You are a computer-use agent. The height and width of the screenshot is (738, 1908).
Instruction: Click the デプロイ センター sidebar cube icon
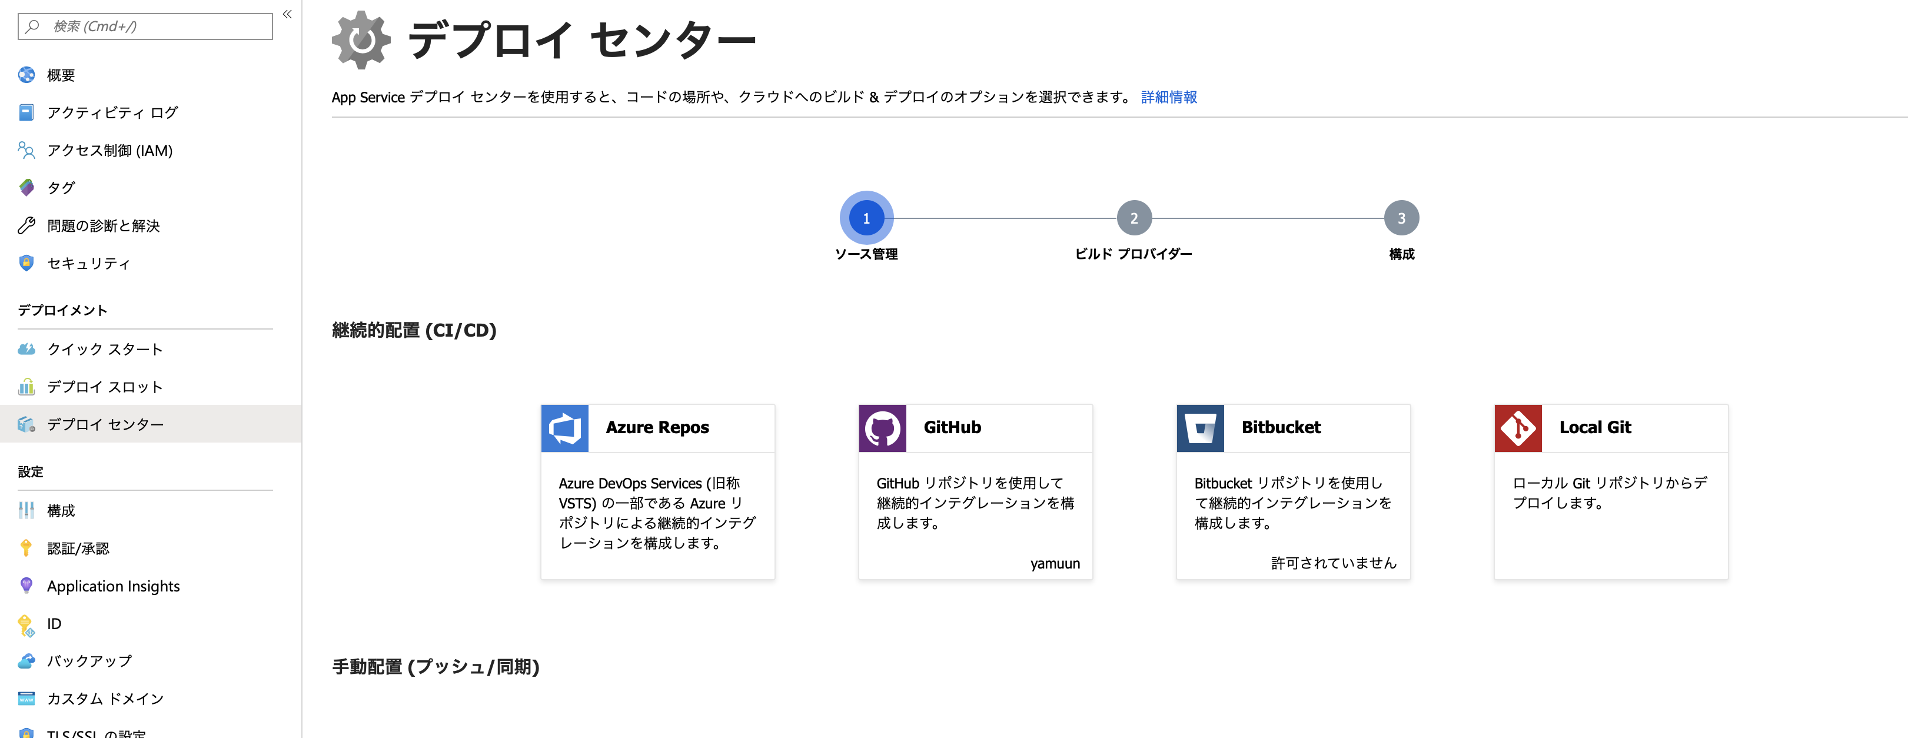pyautogui.click(x=26, y=424)
